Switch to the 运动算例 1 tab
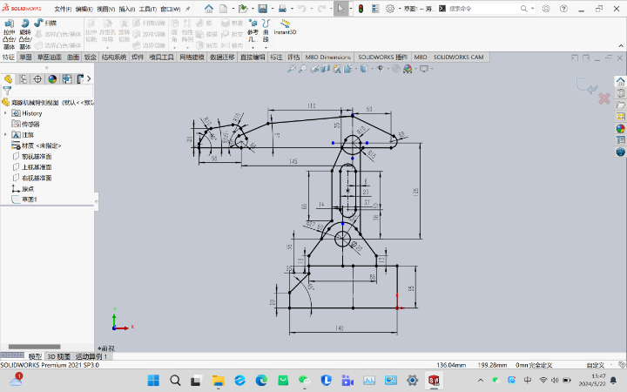Viewport: 627px width, 392px height. tap(91, 356)
